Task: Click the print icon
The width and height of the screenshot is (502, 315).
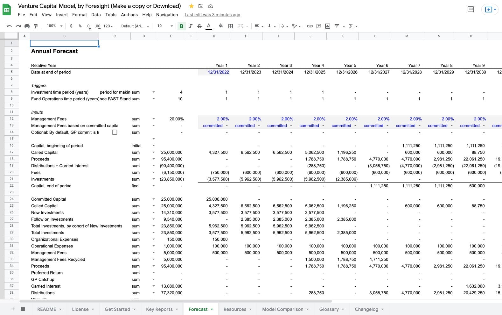Action: pyautogui.click(x=27, y=26)
